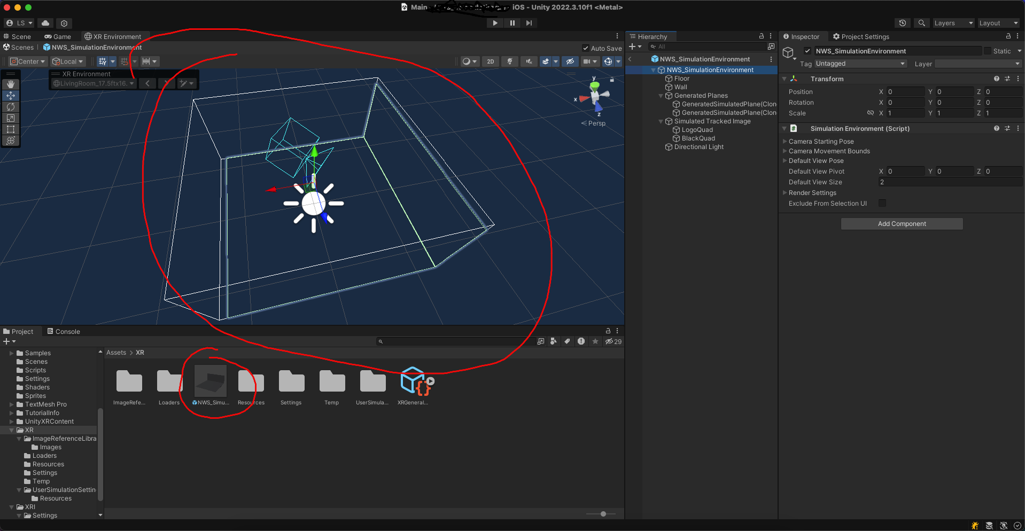Toggle 2D view mode in the Scene view
The width and height of the screenshot is (1025, 531).
tap(491, 61)
